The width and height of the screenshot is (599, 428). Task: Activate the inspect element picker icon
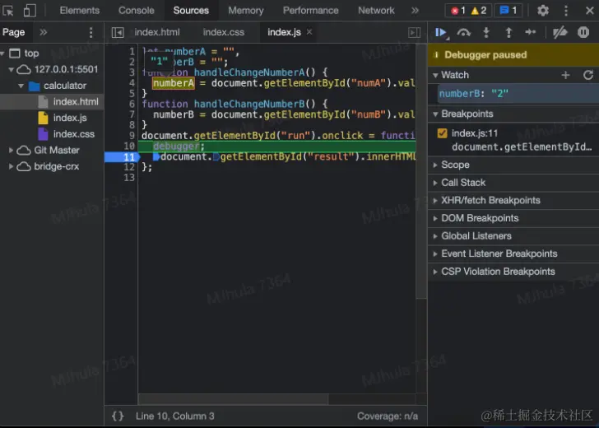(7, 11)
